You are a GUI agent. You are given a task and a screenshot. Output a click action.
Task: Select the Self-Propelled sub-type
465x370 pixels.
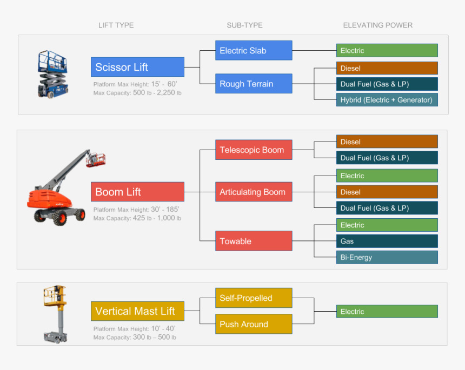click(x=253, y=298)
